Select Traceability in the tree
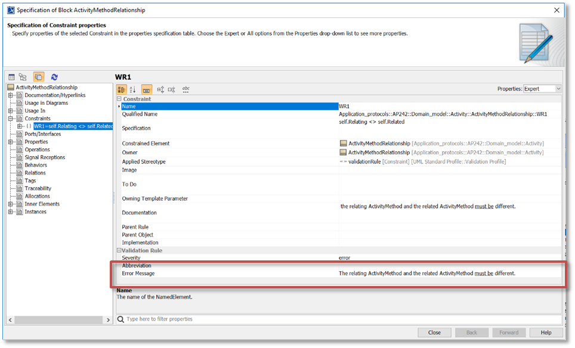575x348 pixels. coord(38,188)
